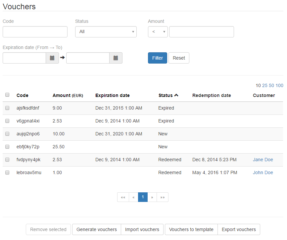This screenshot has width=287, height=240.
Task: Open the expiration 'From' date calendar picker
Action: [52, 58]
